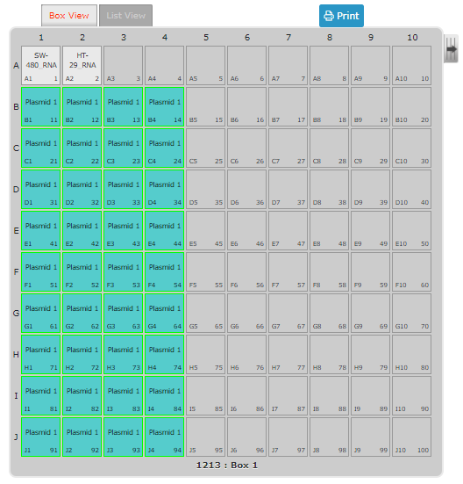
Task: Select the SW-480_RNA sample in A1
Action: click(41, 65)
